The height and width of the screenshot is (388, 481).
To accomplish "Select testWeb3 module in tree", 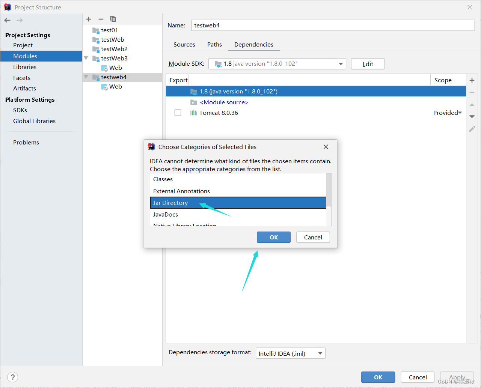I will pos(115,58).
